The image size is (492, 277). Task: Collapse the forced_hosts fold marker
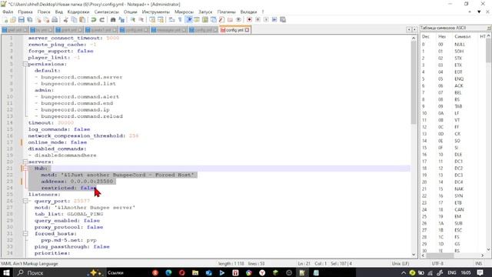25,234
